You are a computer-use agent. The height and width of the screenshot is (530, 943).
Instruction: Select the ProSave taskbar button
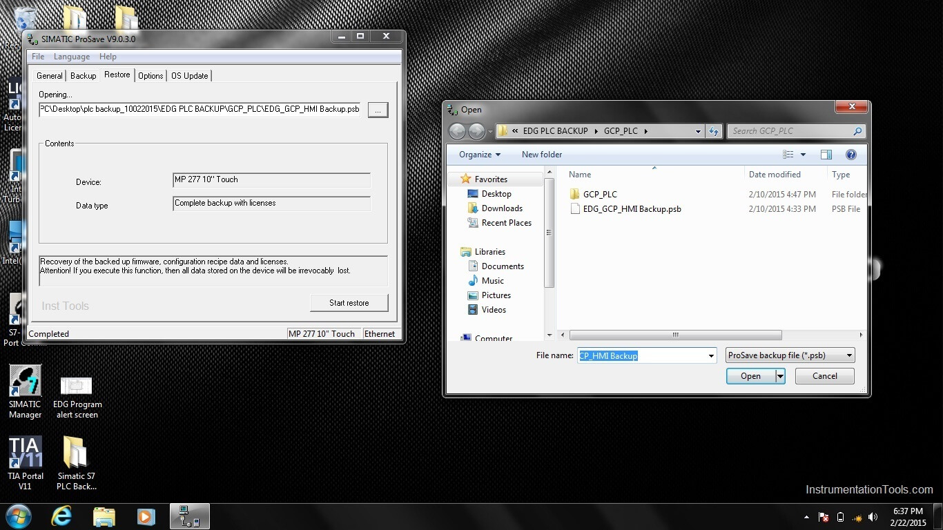(189, 516)
